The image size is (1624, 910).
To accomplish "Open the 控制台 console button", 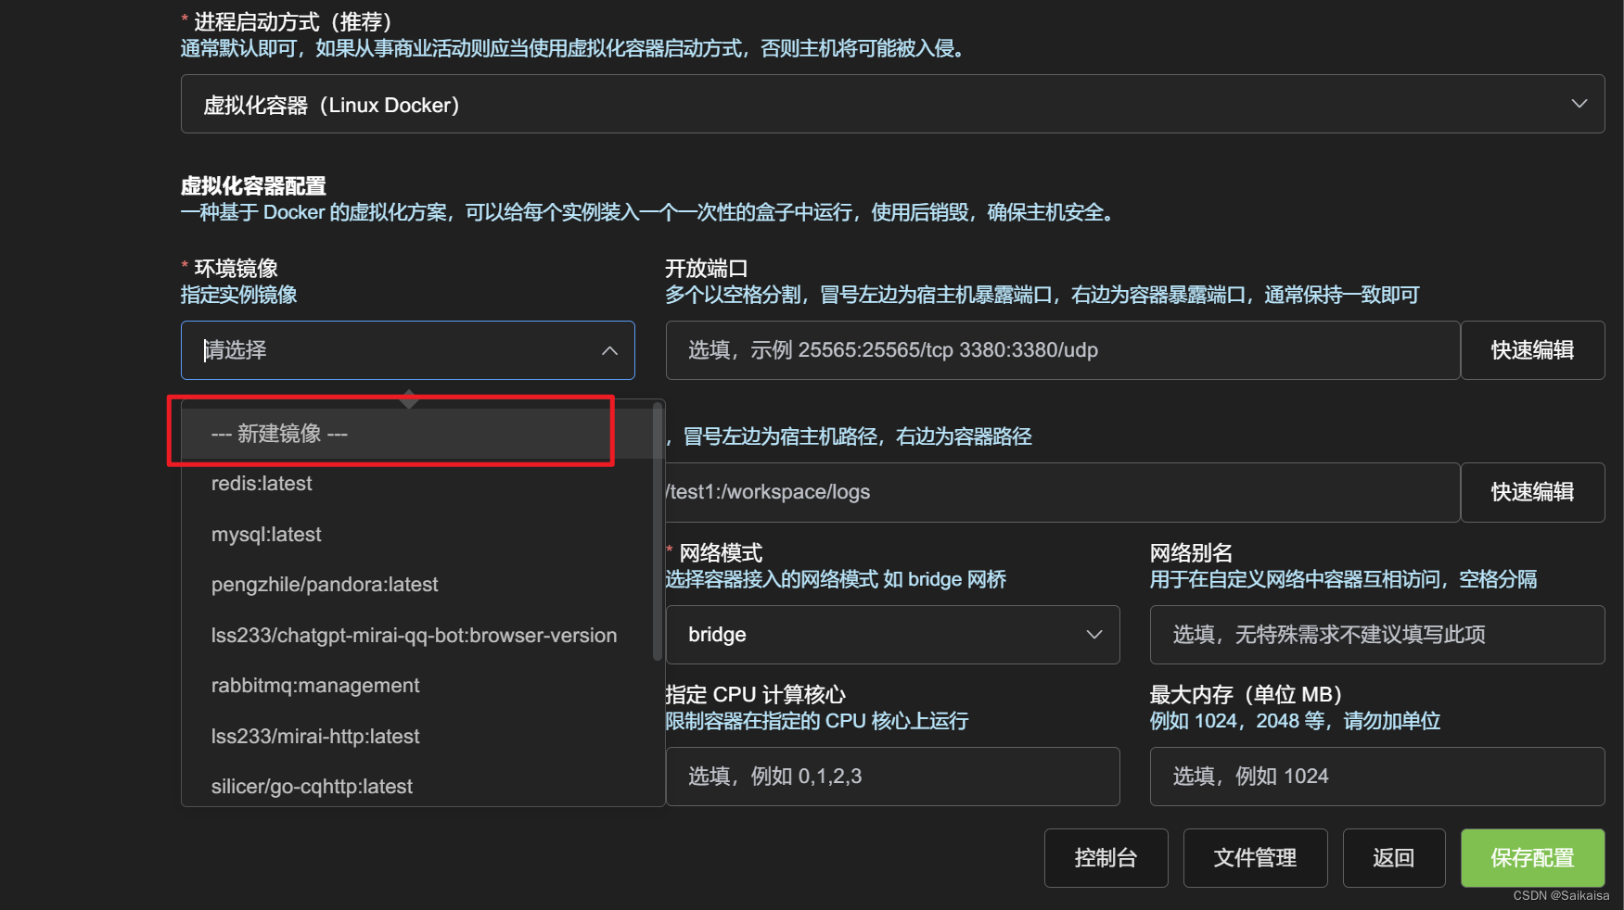I will [1106, 858].
